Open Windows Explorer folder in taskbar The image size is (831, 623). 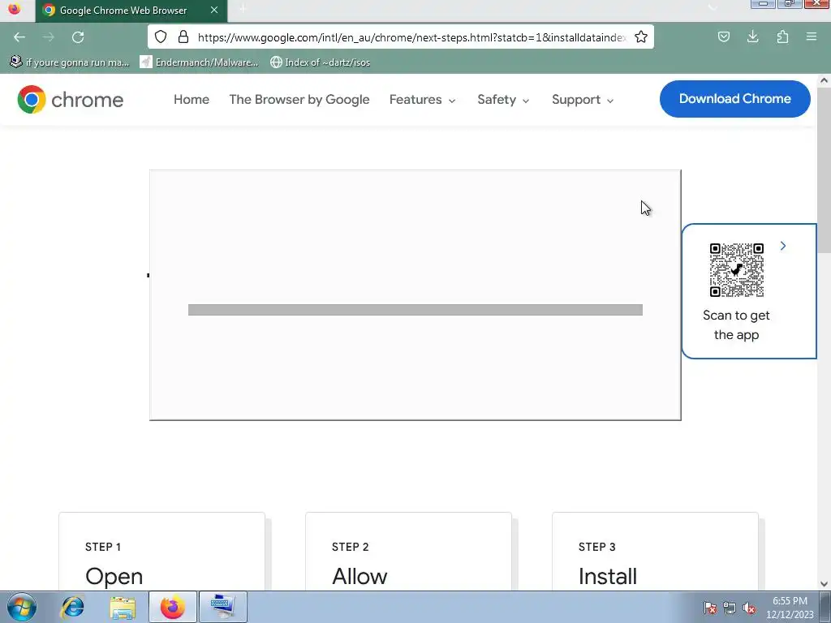coord(123,607)
